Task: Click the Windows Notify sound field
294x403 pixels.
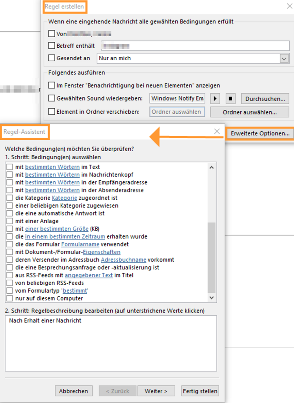Action: pos(177,98)
